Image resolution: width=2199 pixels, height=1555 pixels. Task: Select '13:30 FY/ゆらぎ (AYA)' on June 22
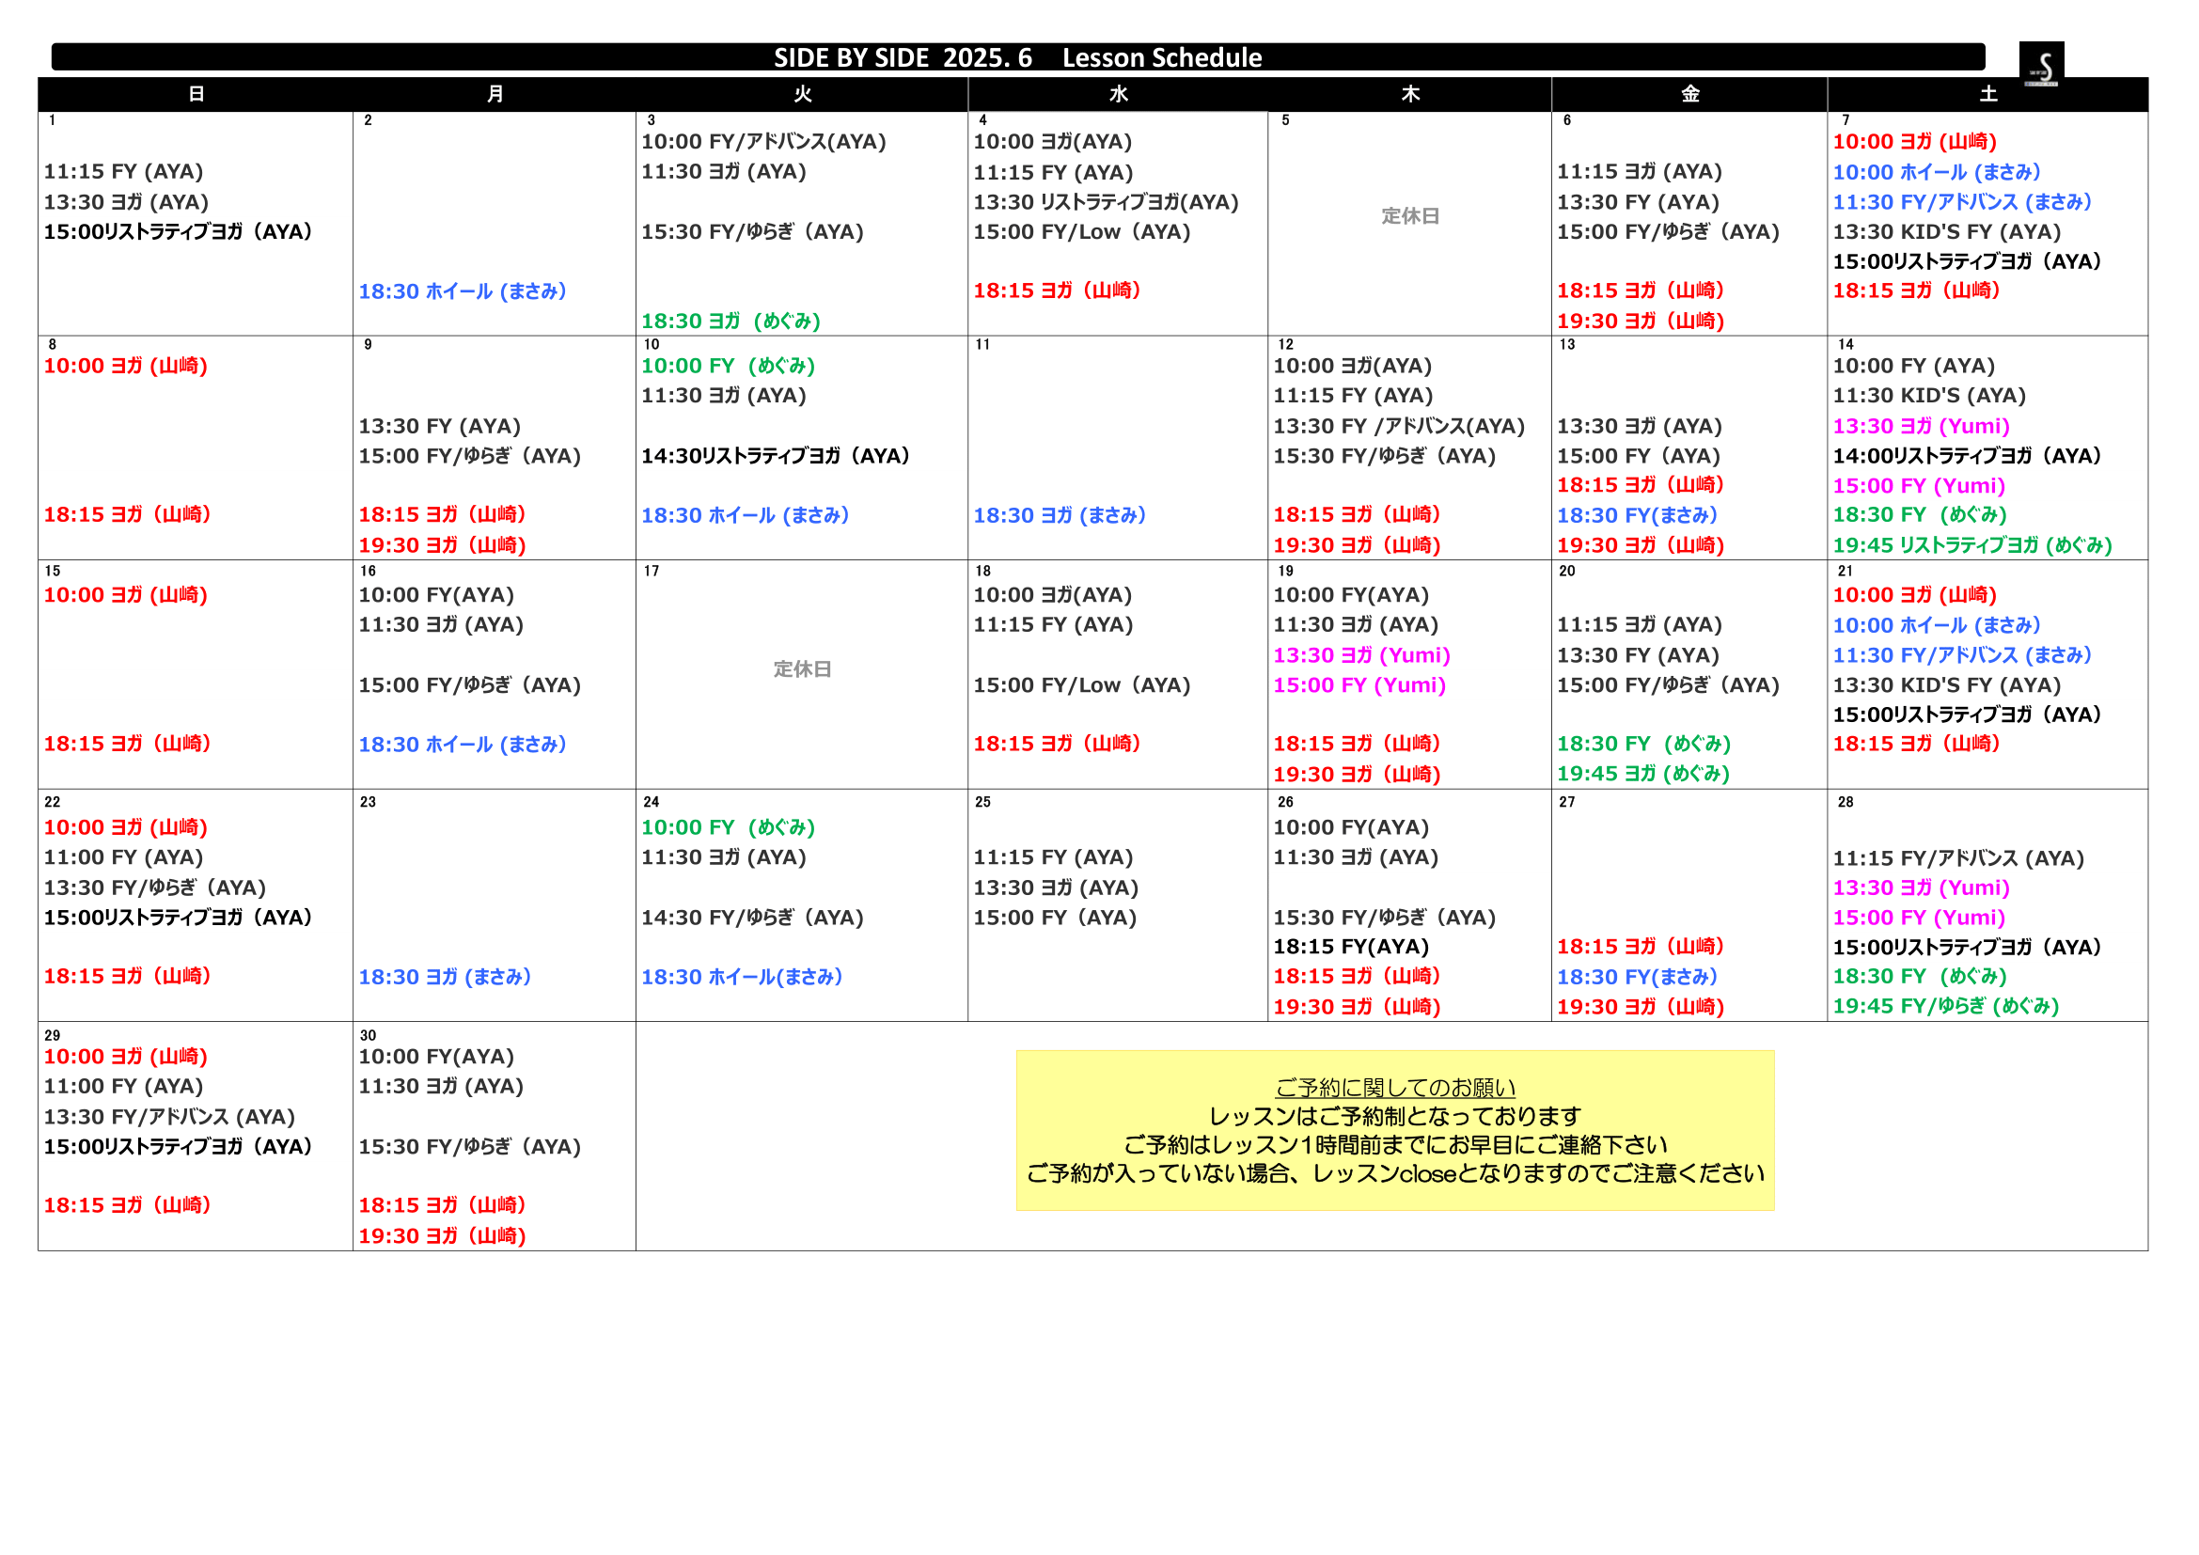pos(155,887)
